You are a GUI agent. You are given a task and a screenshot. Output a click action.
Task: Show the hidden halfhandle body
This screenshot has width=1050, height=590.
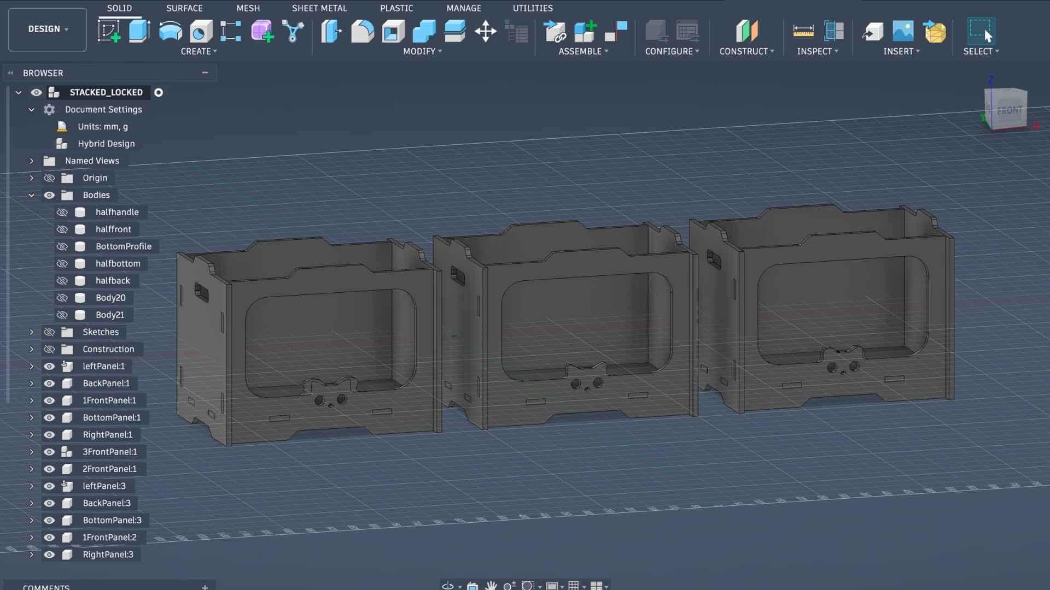(62, 212)
